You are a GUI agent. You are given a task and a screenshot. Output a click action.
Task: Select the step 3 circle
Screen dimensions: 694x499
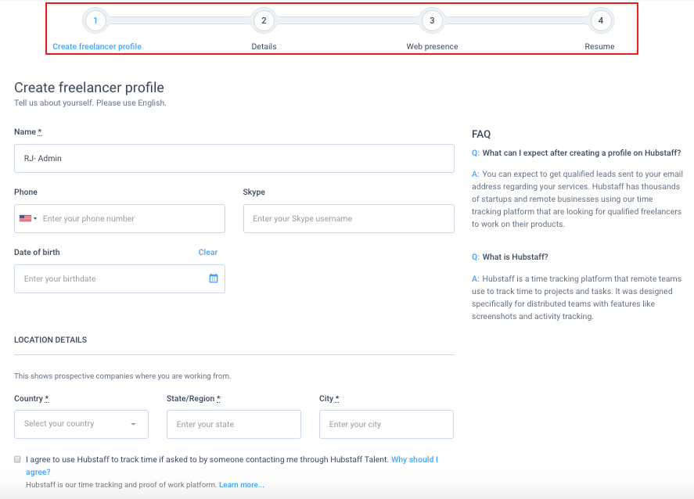pos(432,20)
